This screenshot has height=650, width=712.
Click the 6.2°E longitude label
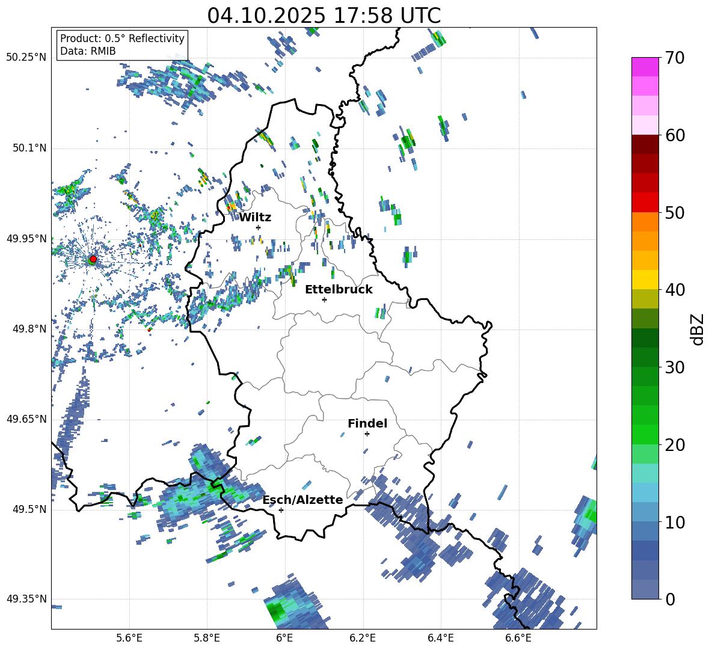point(363,638)
